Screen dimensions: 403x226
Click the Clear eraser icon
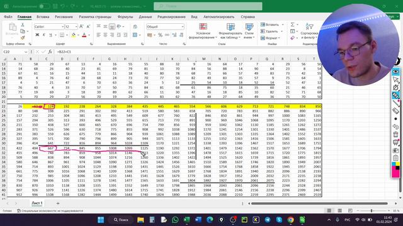(x=292, y=38)
